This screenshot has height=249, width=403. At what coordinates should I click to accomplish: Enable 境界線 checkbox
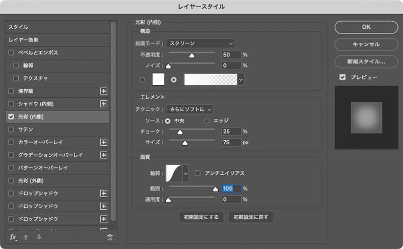11,91
